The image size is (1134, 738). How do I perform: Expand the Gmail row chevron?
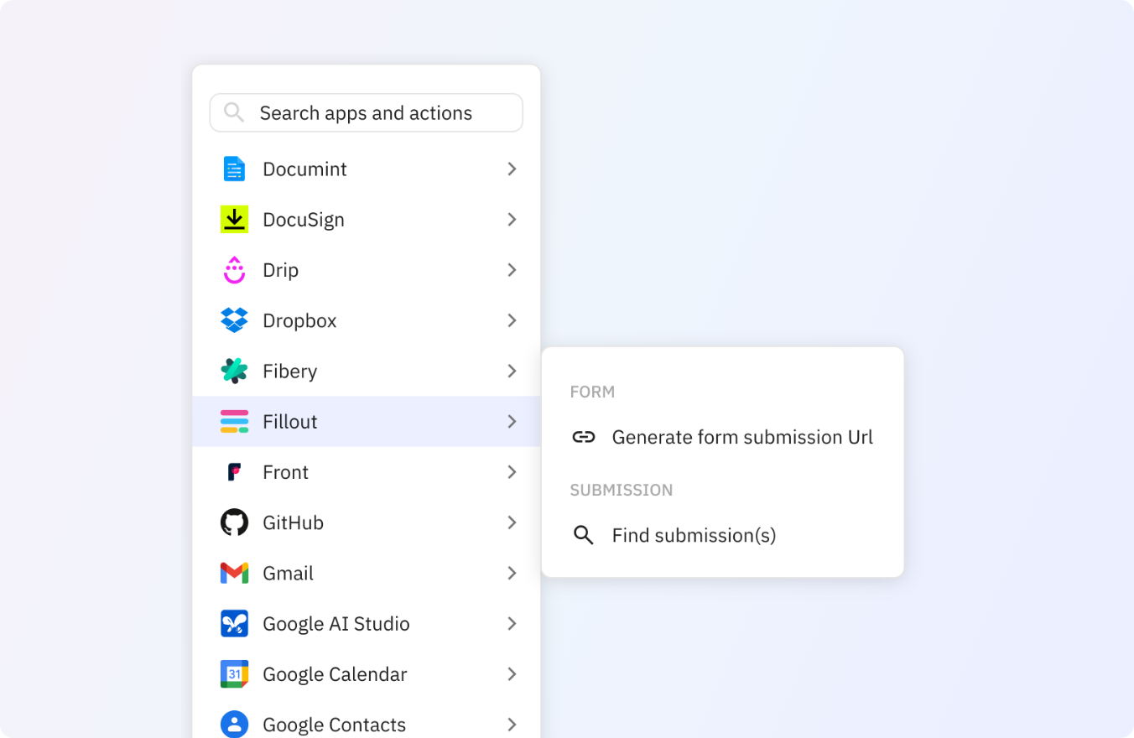point(512,573)
